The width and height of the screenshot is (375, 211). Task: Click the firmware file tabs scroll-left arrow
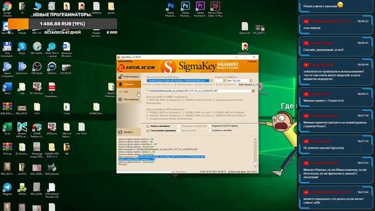pos(254,84)
